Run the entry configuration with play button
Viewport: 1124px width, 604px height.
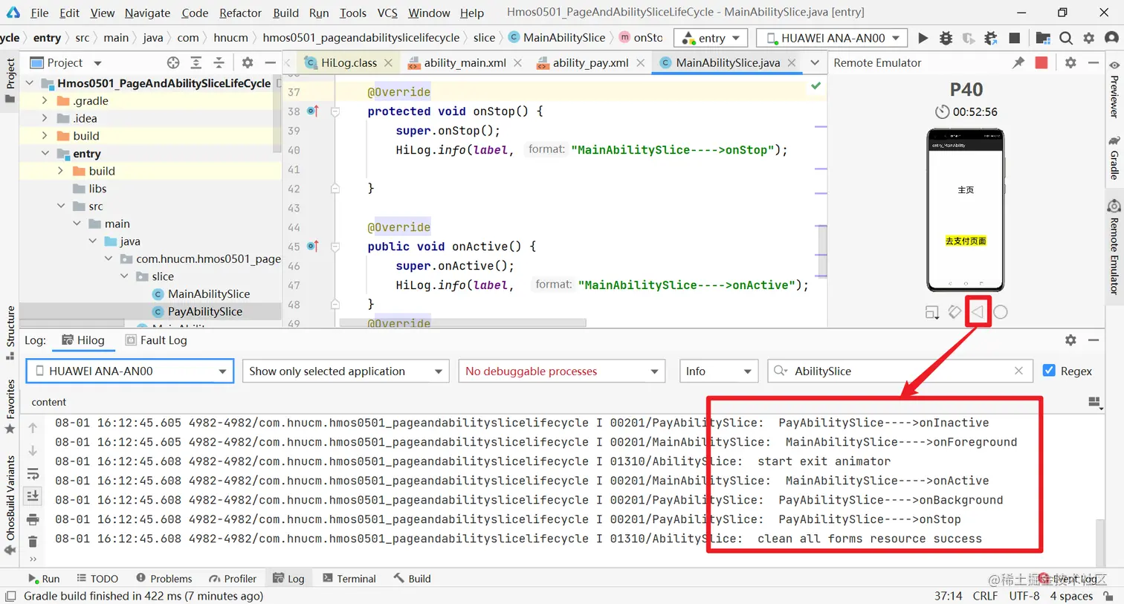tap(923, 38)
